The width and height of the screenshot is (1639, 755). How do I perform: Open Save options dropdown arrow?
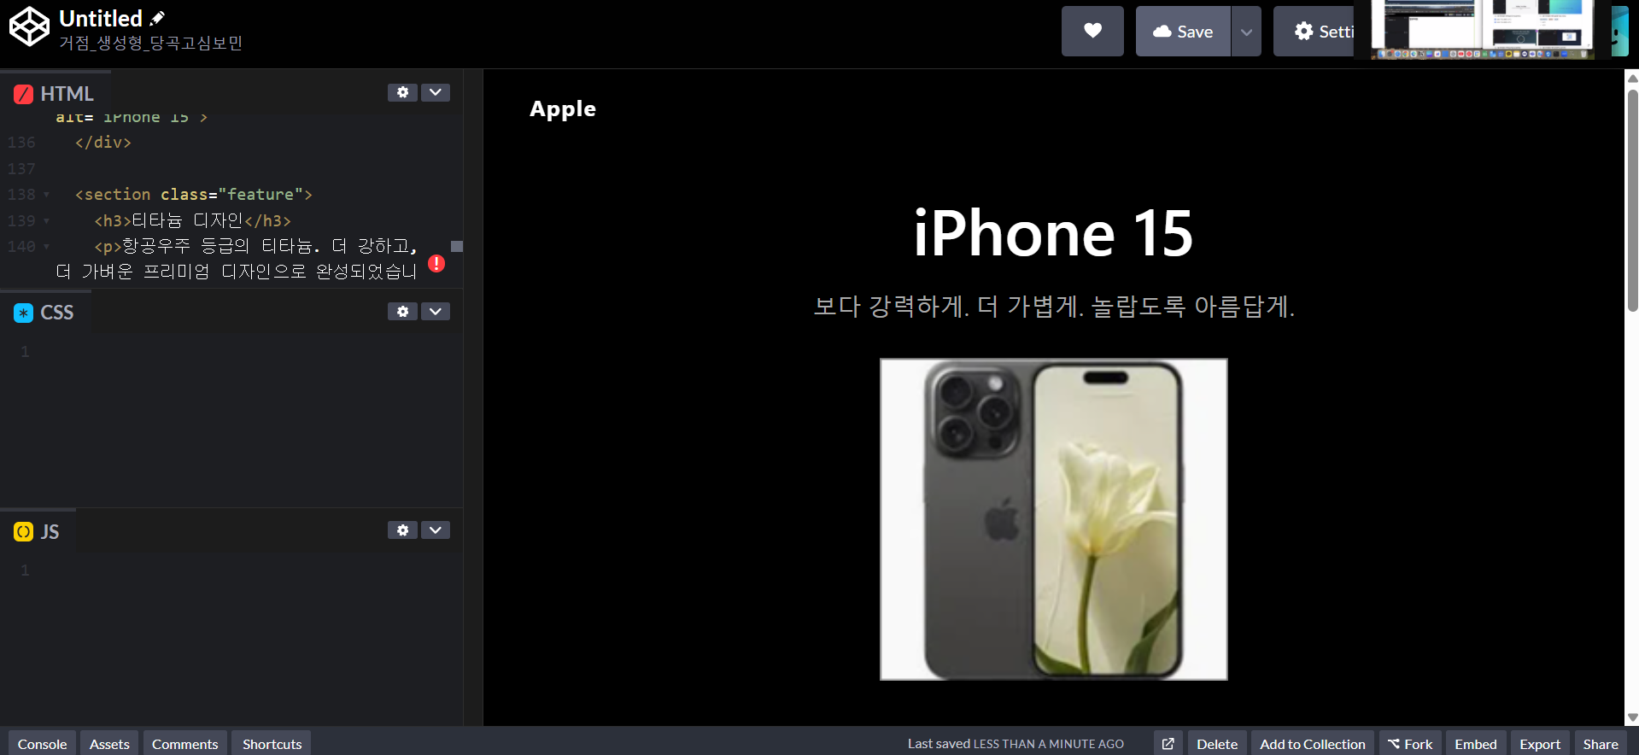tap(1246, 32)
